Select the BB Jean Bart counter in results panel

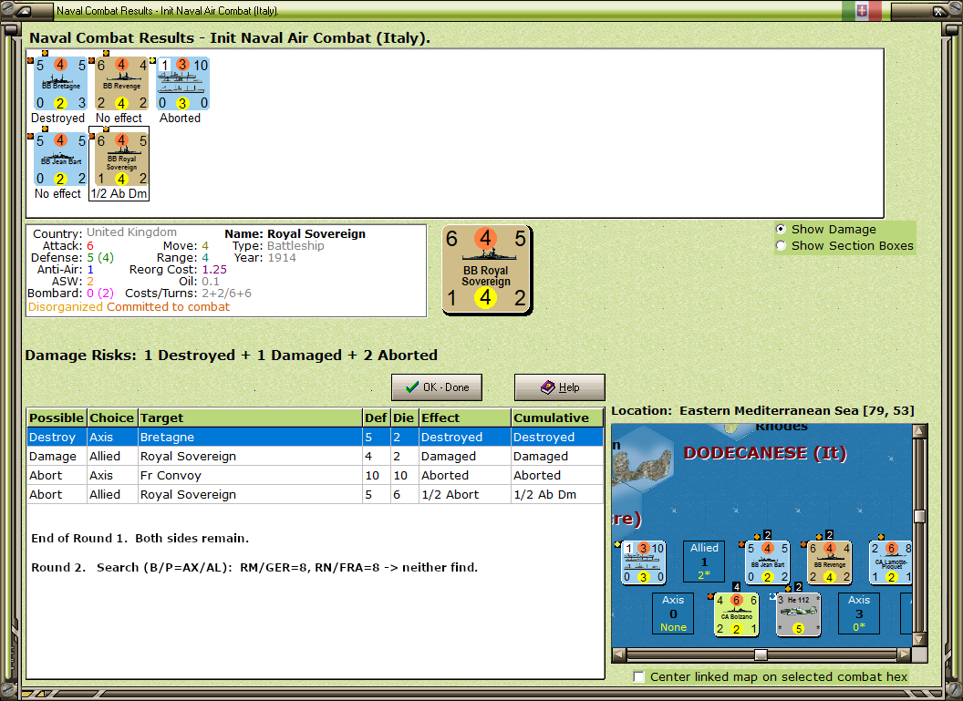[60, 159]
